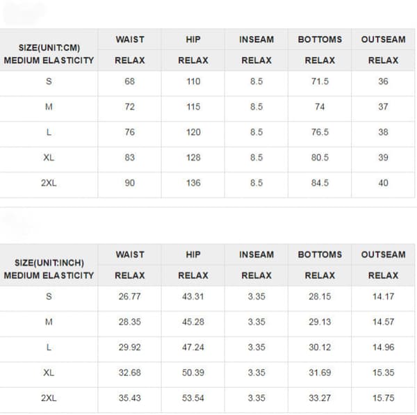Click the WAIST header in the CM table
Image resolution: width=417 pixels, height=415 pixels.
click(x=130, y=40)
